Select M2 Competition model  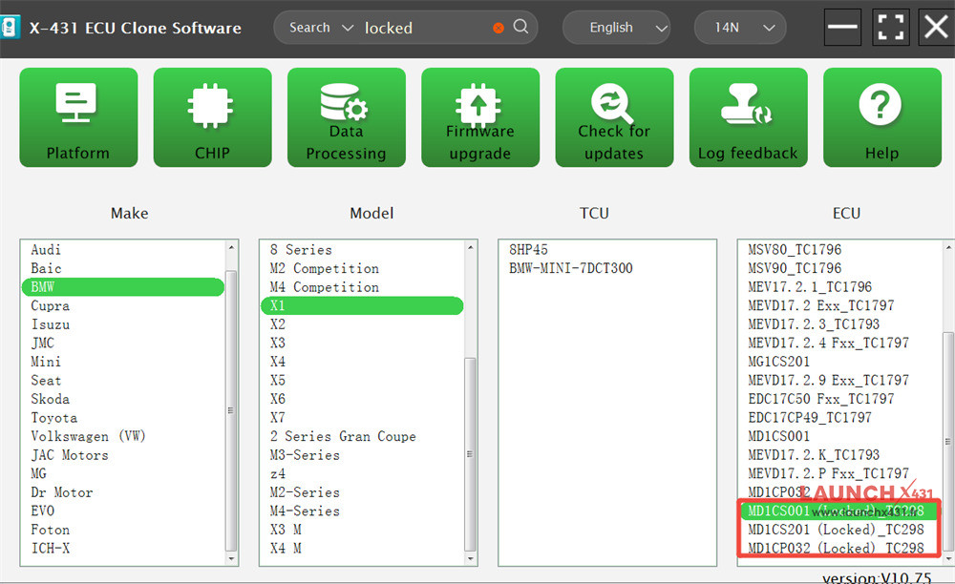(x=362, y=268)
